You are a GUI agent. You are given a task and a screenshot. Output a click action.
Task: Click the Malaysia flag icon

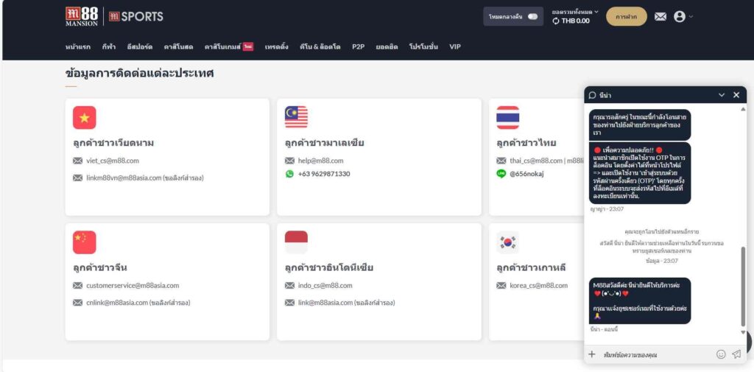click(x=296, y=117)
